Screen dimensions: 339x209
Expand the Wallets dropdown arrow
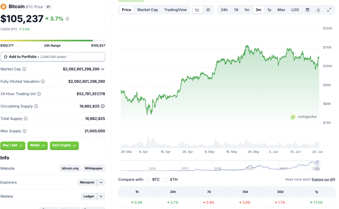tap(101, 196)
